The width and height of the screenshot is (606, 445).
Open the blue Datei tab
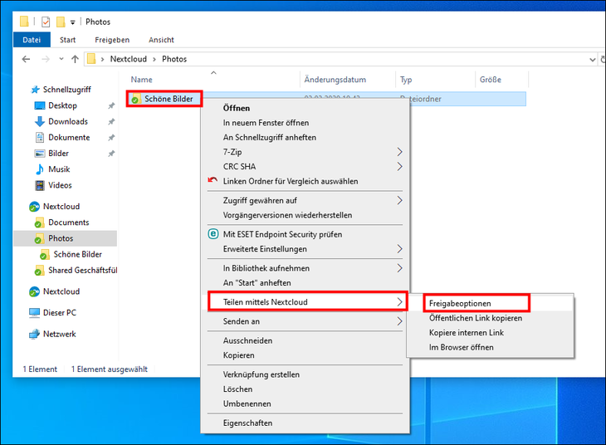tap(32, 40)
